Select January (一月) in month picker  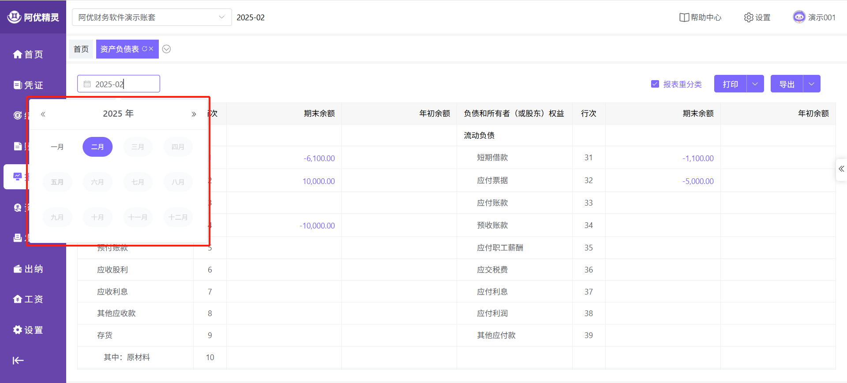[57, 147]
